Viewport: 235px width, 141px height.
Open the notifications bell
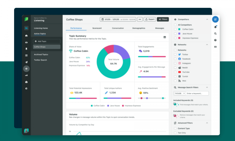215,27
